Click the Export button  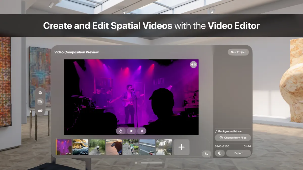pyautogui.click(x=238, y=153)
